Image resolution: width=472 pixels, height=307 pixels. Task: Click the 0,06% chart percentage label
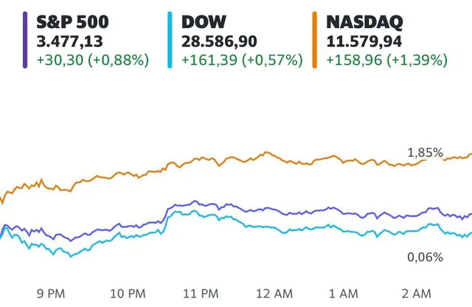(x=425, y=258)
